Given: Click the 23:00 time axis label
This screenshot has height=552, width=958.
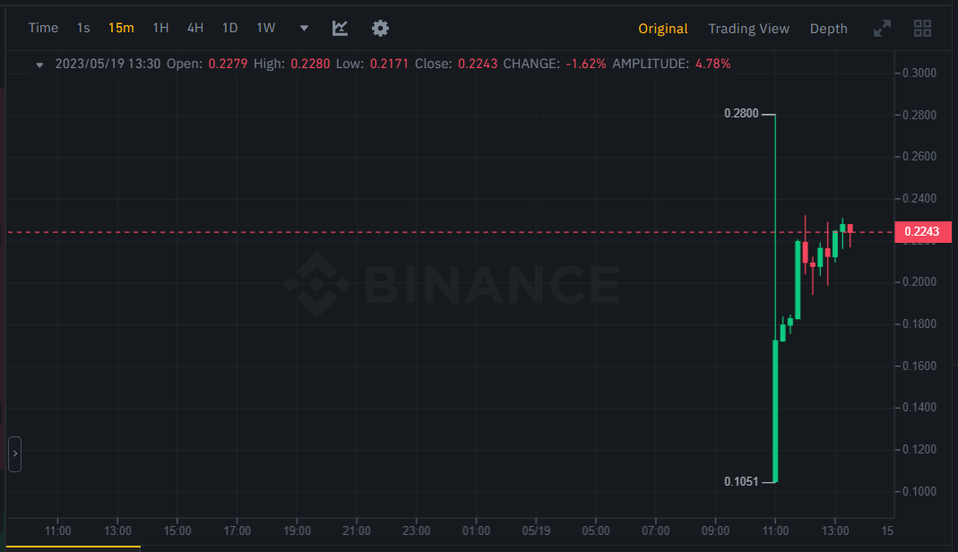Looking at the screenshot, I should click(416, 531).
